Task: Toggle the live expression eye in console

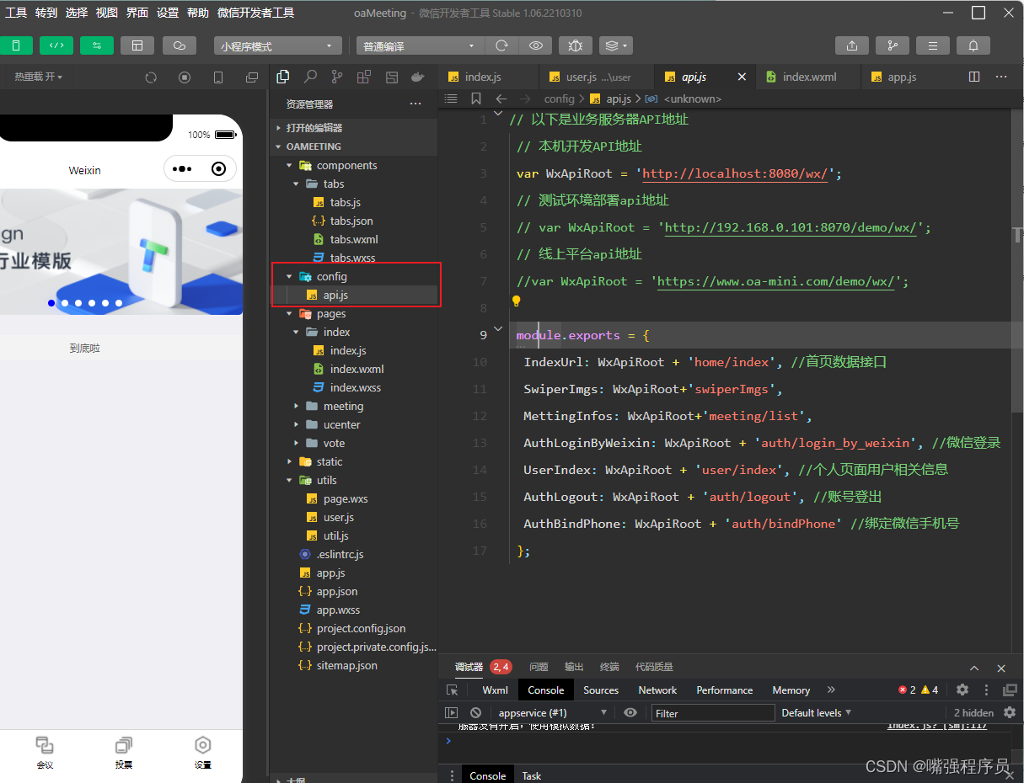Action: point(630,713)
